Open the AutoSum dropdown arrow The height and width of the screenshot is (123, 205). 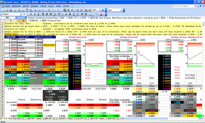(x=75, y=10)
